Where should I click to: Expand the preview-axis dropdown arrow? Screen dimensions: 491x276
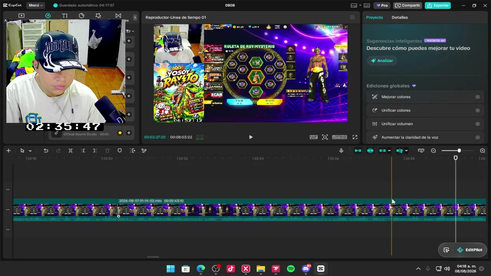tap(406, 151)
